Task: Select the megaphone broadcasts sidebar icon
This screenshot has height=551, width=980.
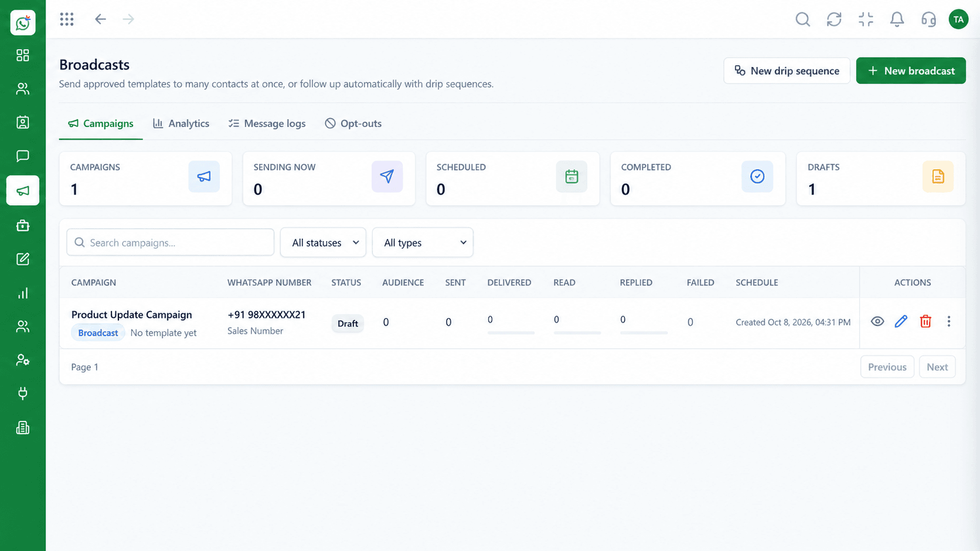Action: (x=23, y=190)
